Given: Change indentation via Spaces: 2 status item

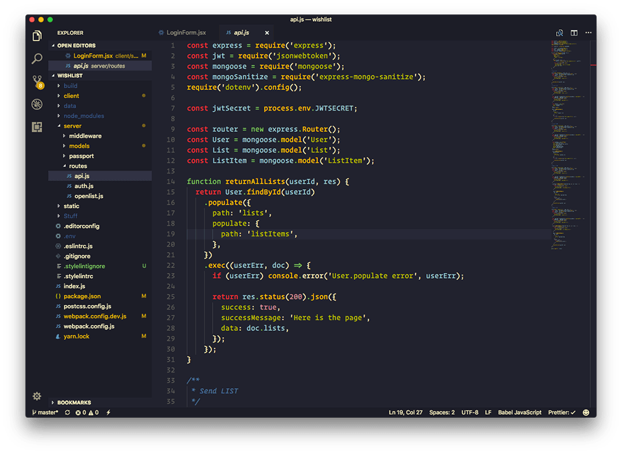Looking at the screenshot, I should (x=442, y=412).
